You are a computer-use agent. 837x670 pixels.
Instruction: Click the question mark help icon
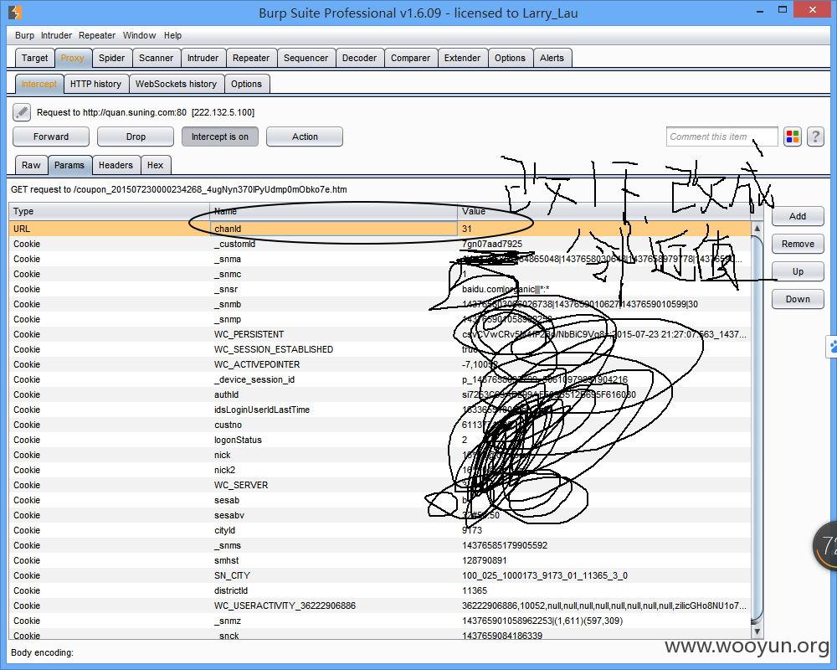pos(815,137)
